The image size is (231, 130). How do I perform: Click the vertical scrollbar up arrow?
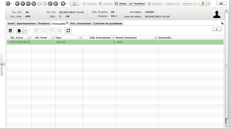(x=227, y=11)
